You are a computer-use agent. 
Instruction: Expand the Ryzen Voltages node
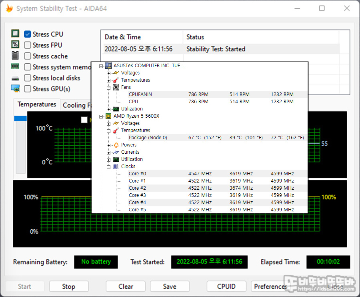(108, 124)
